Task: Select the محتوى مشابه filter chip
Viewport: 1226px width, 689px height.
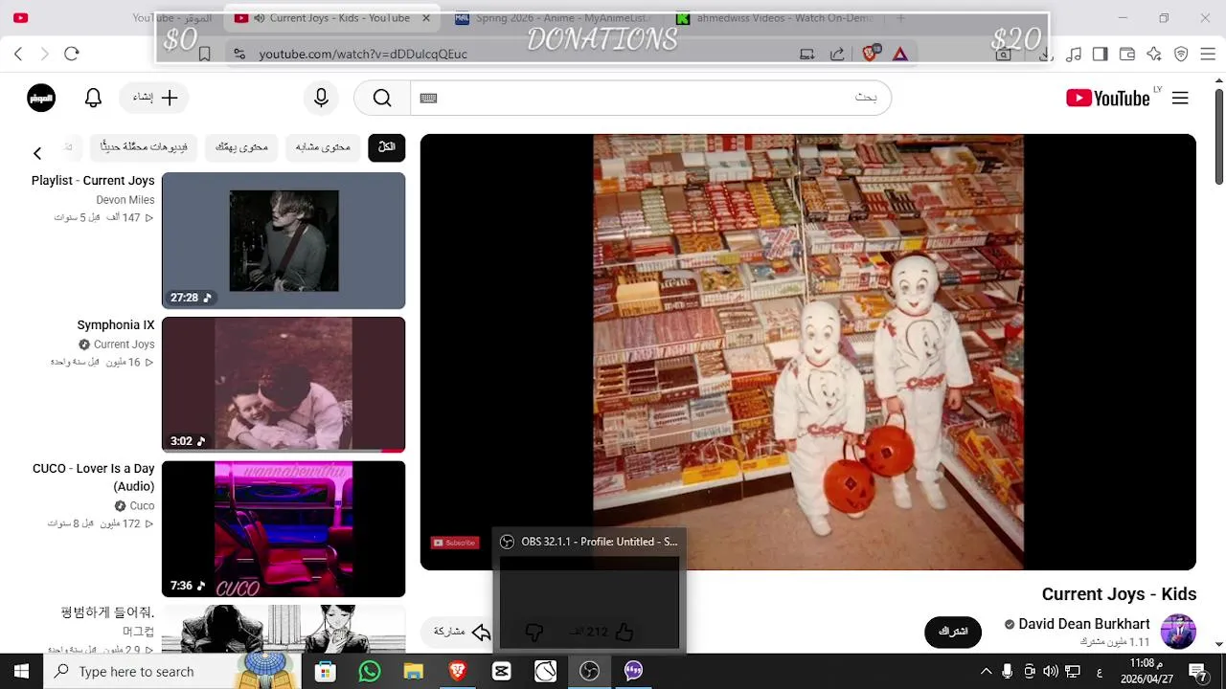Action: [x=323, y=147]
